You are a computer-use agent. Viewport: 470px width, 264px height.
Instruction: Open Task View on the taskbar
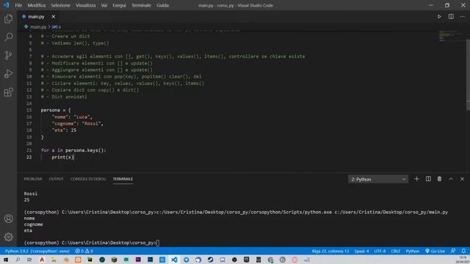click(29, 260)
